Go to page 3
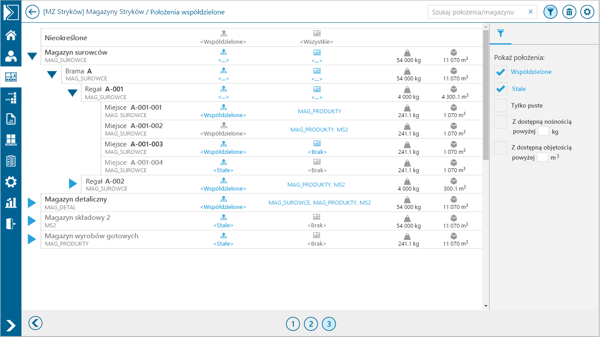Image resolution: width=600 pixels, height=337 pixels. coord(329,324)
